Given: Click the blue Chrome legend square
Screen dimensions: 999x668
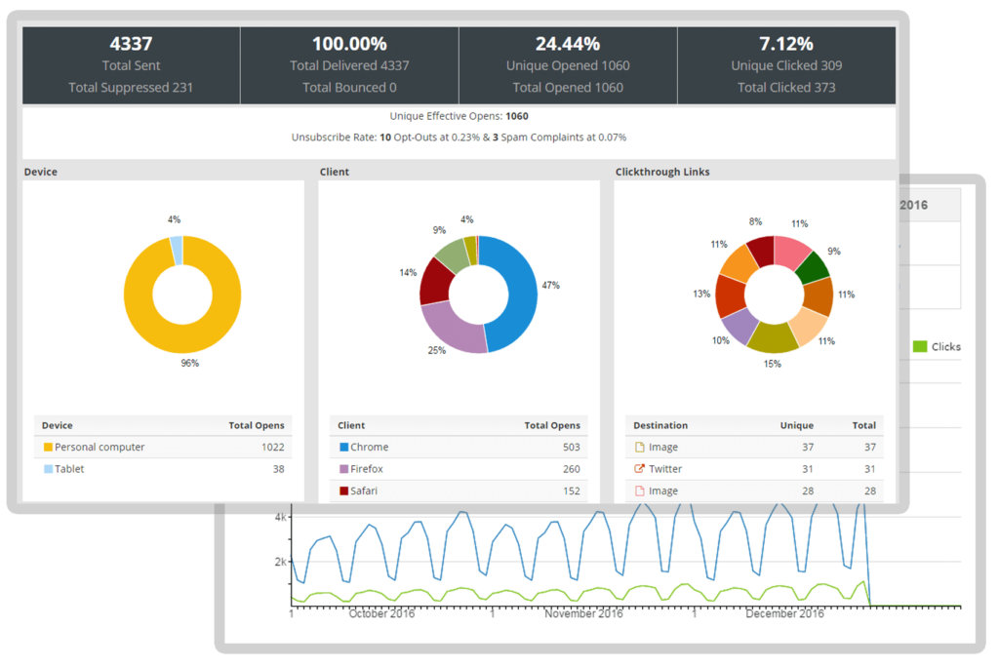Looking at the screenshot, I should pos(343,448).
